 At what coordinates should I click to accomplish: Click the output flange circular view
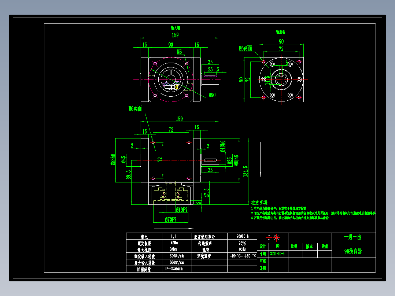point(281,79)
